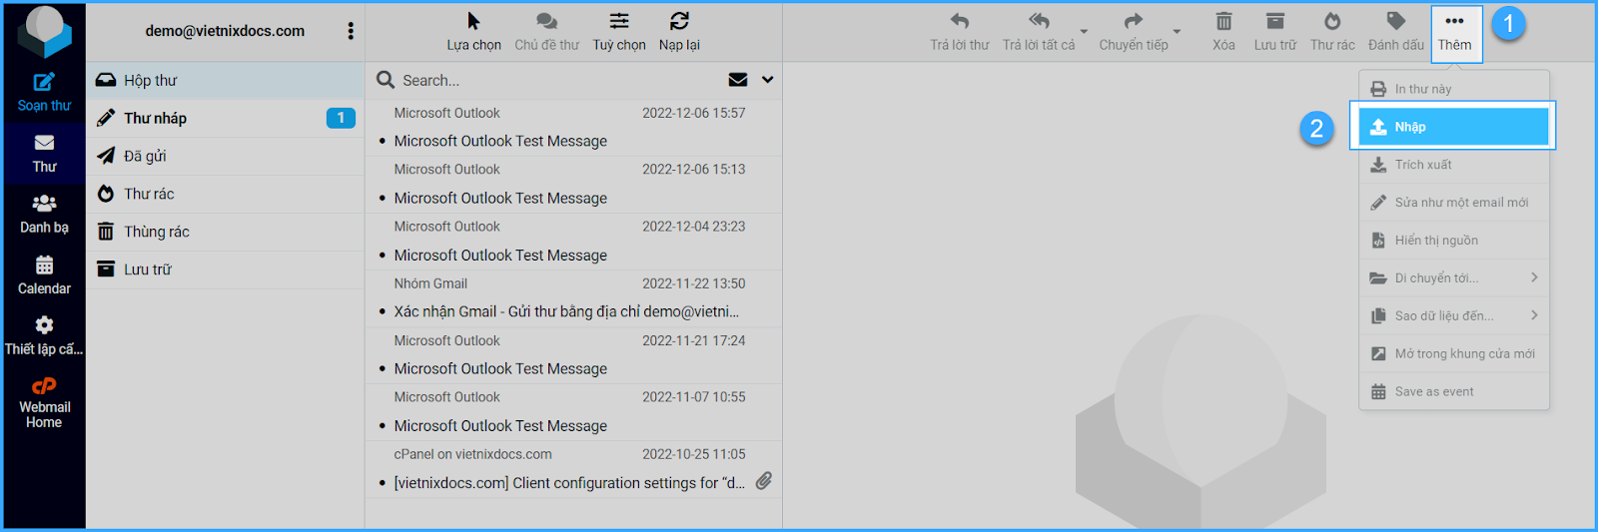This screenshot has height=532, width=1598.
Task: Click Đánh dấu mark button
Action: (1396, 31)
